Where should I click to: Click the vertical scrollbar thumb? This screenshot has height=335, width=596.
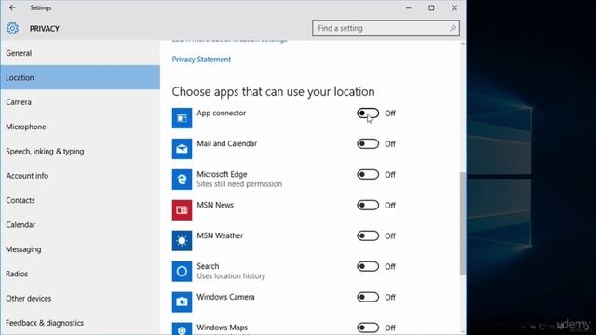pyautogui.click(x=463, y=223)
